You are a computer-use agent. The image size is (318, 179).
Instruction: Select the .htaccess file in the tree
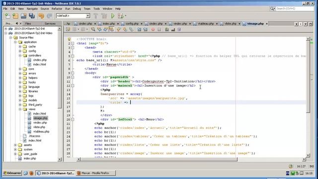click(x=34, y=136)
